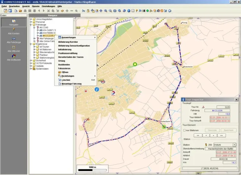Select the Alle Isttouren sidebar icon
Image resolution: width=241 pixels, height=175 pixels.
click(x=14, y=48)
